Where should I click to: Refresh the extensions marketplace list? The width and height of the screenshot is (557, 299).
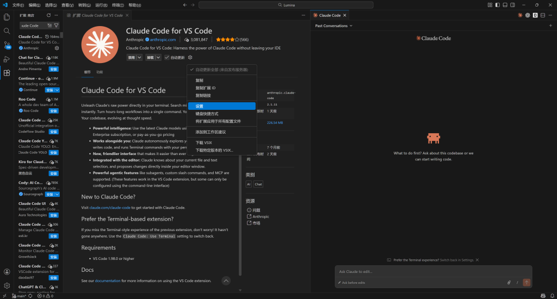(x=48, y=15)
